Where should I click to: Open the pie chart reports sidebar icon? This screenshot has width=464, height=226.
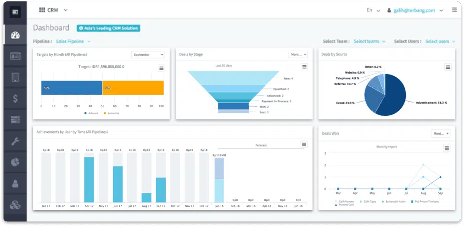point(15,162)
